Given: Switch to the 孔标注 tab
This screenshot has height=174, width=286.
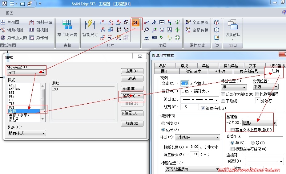Looking at the screenshot, I should click(220, 71).
